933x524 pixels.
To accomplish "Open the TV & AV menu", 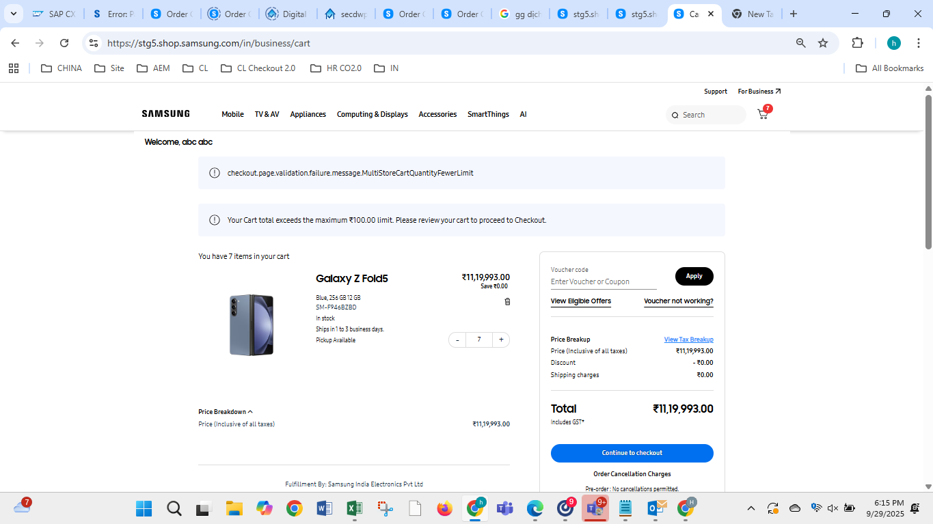I will (267, 114).
